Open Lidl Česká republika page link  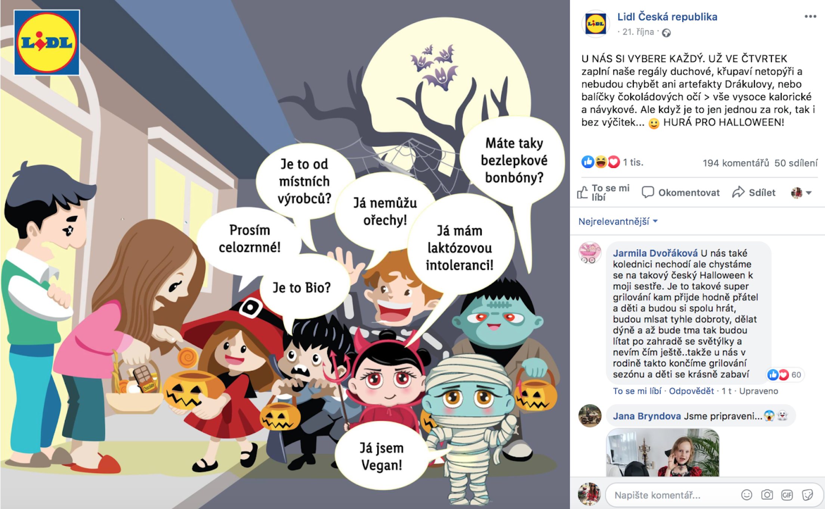coord(667,17)
